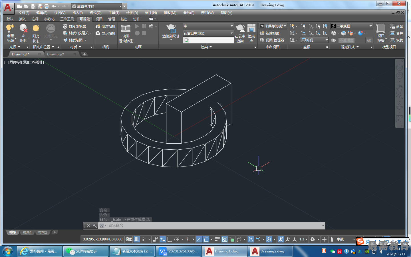The height and width of the screenshot is (257, 411).
Task: Open Drawing2.dwg from the taskbar
Action: point(270,251)
